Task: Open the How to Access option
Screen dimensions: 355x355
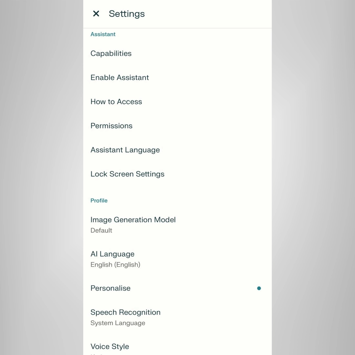Action: (116, 101)
